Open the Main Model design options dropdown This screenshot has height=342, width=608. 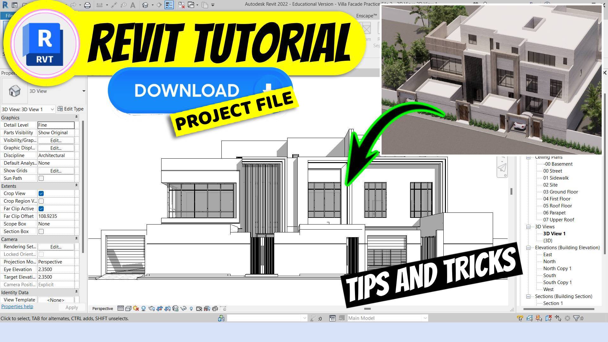[425, 318]
